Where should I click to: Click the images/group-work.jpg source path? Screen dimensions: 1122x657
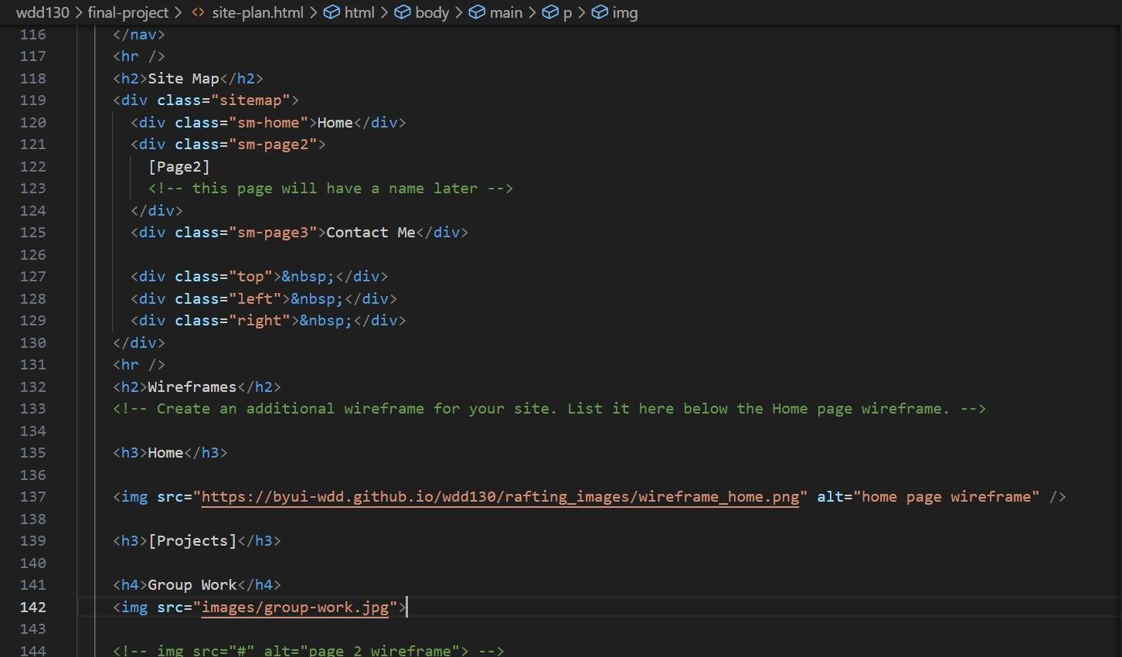tap(294, 608)
